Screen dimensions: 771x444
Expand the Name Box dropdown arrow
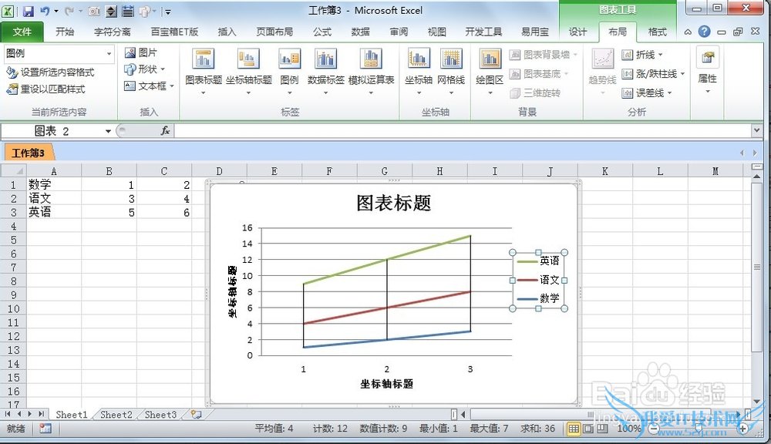click(x=108, y=131)
